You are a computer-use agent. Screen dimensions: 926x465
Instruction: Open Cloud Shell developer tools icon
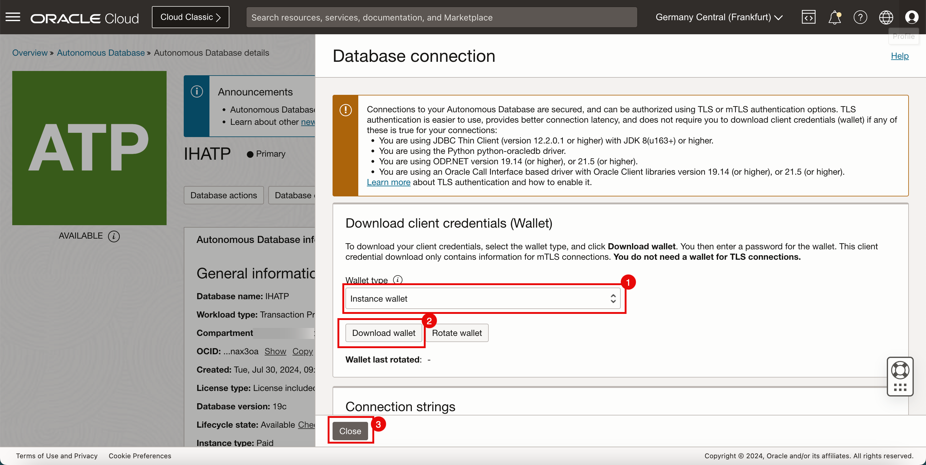tap(808, 17)
